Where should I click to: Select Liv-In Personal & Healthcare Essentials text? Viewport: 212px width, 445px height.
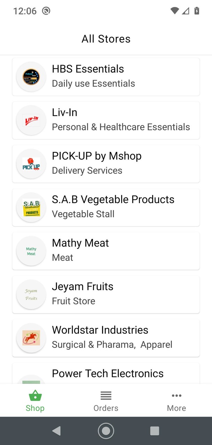[121, 127]
